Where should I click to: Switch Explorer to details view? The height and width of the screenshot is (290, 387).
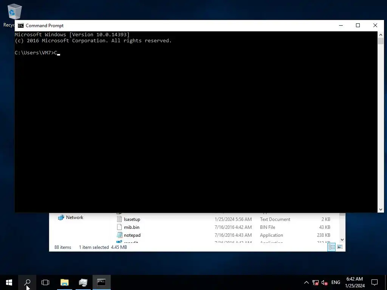331,247
